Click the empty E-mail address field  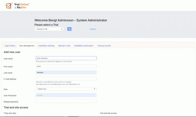[66, 79]
